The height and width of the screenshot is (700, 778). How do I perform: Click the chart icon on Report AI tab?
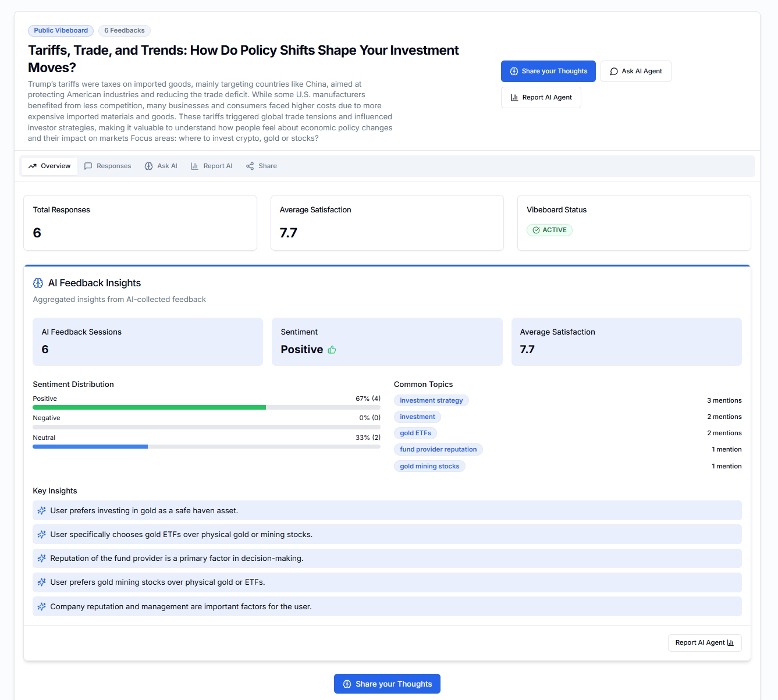[194, 166]
